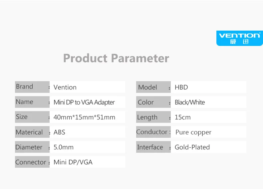Click the ABS material value

click(x=59, y=132)
